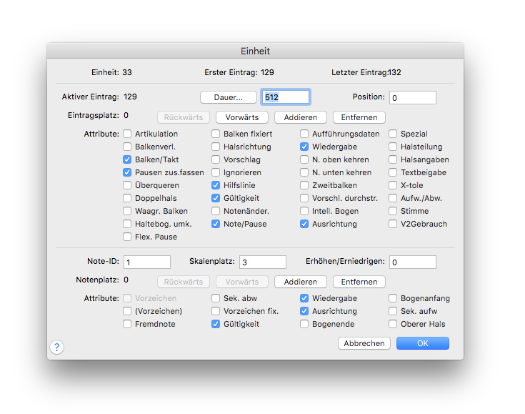The height and width of the screenshot is (414, 525).
Task: Enable the Überqueren checkbox
Action: (127, 185)
